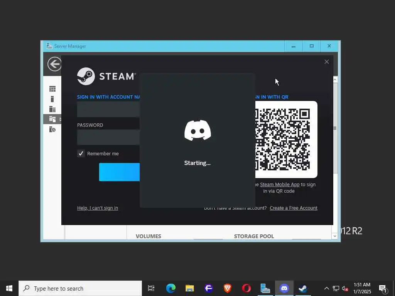Maximize the Server Manager window
Image resolution: width=395 pixels, height=296 pixels.
point(312,46)
